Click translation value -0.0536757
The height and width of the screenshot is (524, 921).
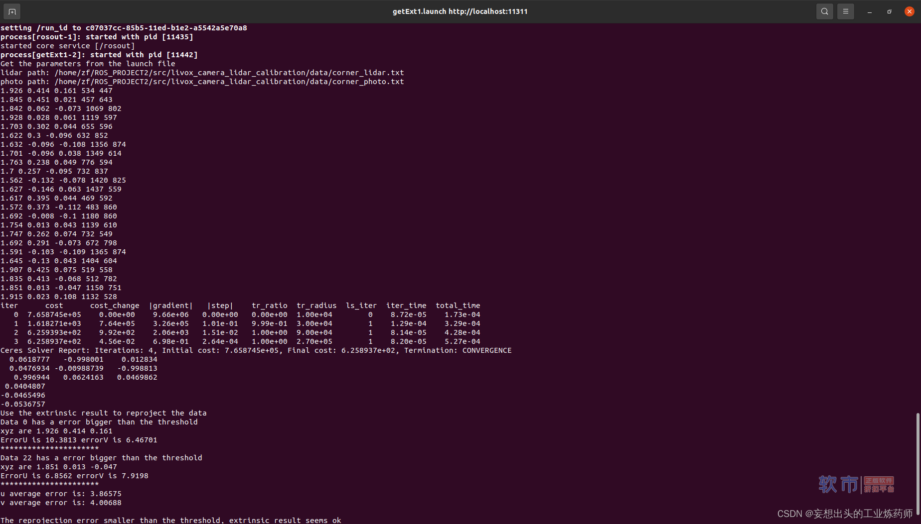pos(23,404)
